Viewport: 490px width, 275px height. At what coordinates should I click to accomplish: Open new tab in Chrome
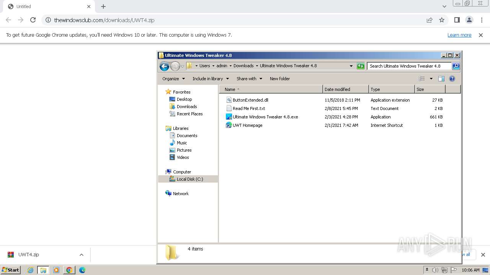coord(103,6)
